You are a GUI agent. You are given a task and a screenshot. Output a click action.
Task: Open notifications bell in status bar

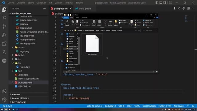[193, 106]
